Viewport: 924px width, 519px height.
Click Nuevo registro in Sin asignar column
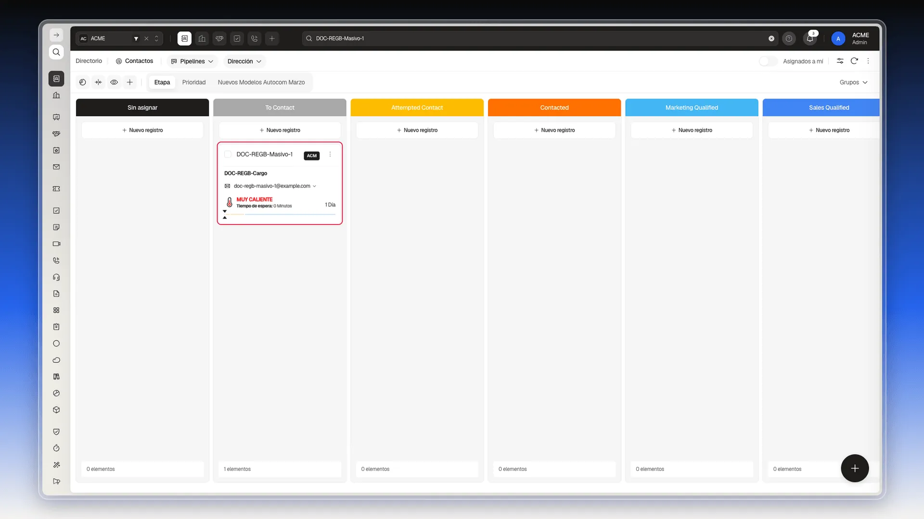[x=142, y=130]
